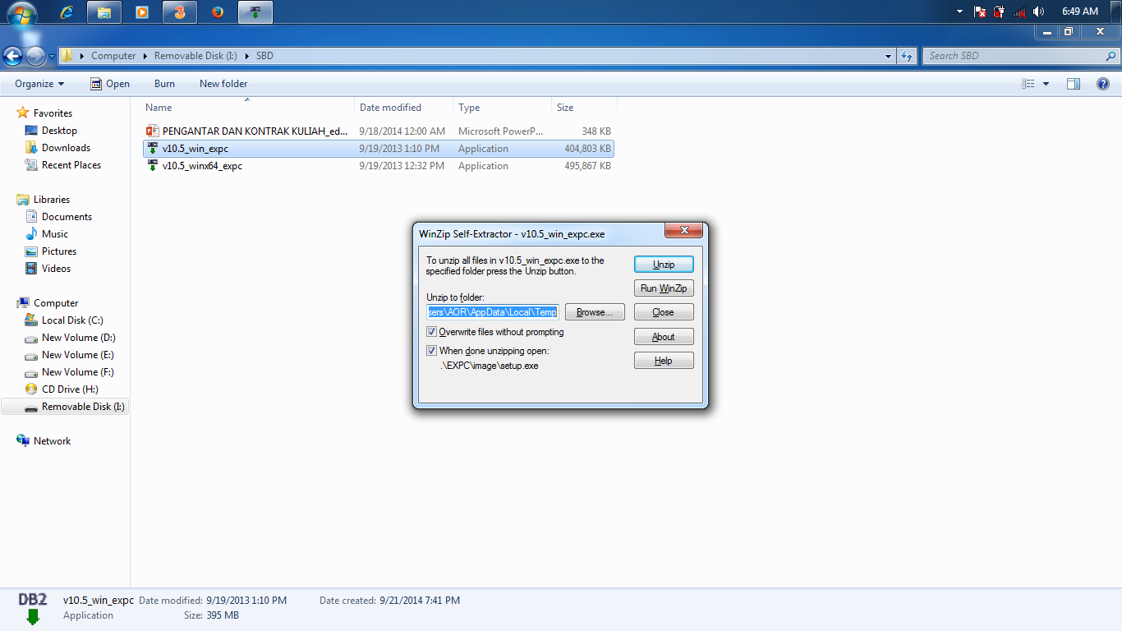1122x631 pixels.
Task: Open the Videos library
Action: [56, 269]
